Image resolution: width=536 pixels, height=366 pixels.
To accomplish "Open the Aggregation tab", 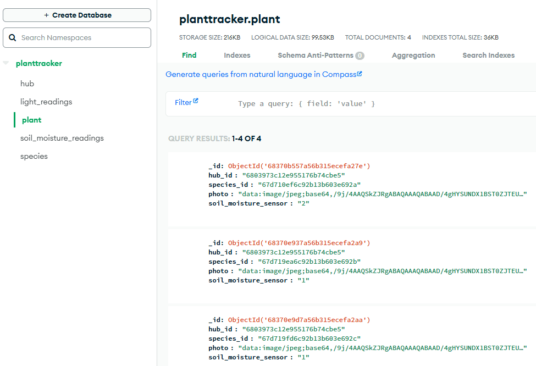I will (413, 55).
